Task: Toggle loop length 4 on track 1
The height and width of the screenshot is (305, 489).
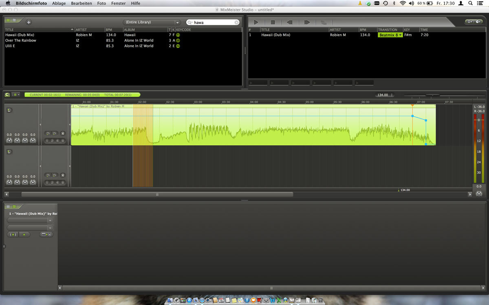Action: tap(57, 141)
